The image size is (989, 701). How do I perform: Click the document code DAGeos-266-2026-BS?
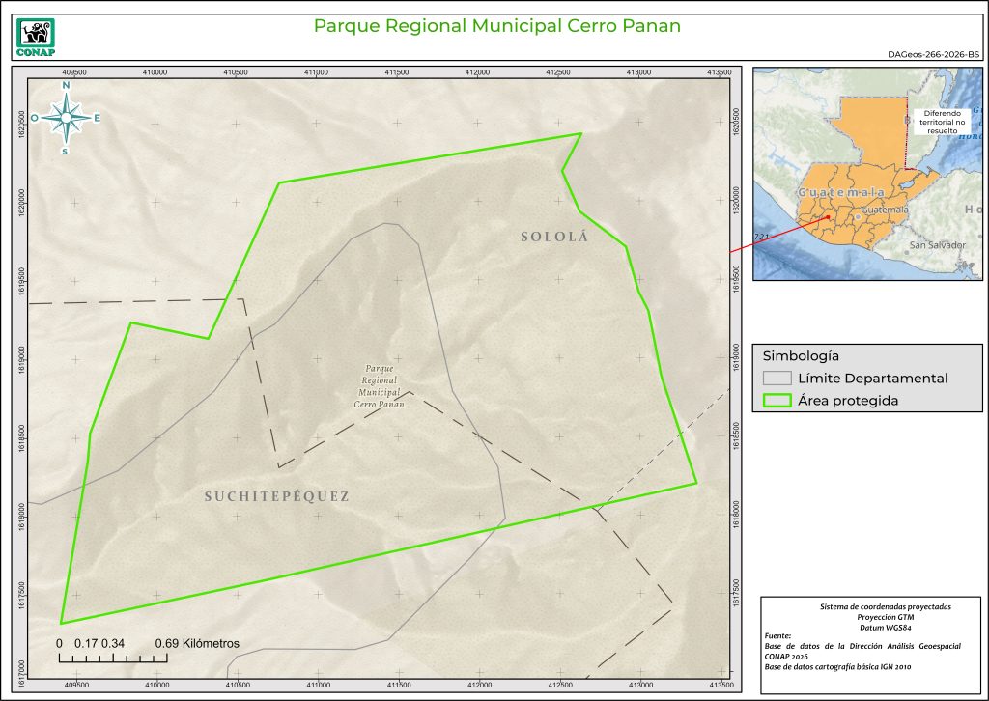(933, 57)
